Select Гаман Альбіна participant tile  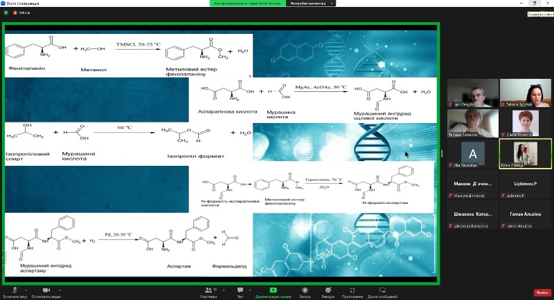coord(526,214)
